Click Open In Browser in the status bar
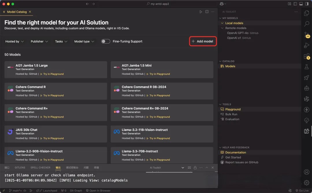The height and width of the screenshot is (193, 312). (x=98, y=191)
